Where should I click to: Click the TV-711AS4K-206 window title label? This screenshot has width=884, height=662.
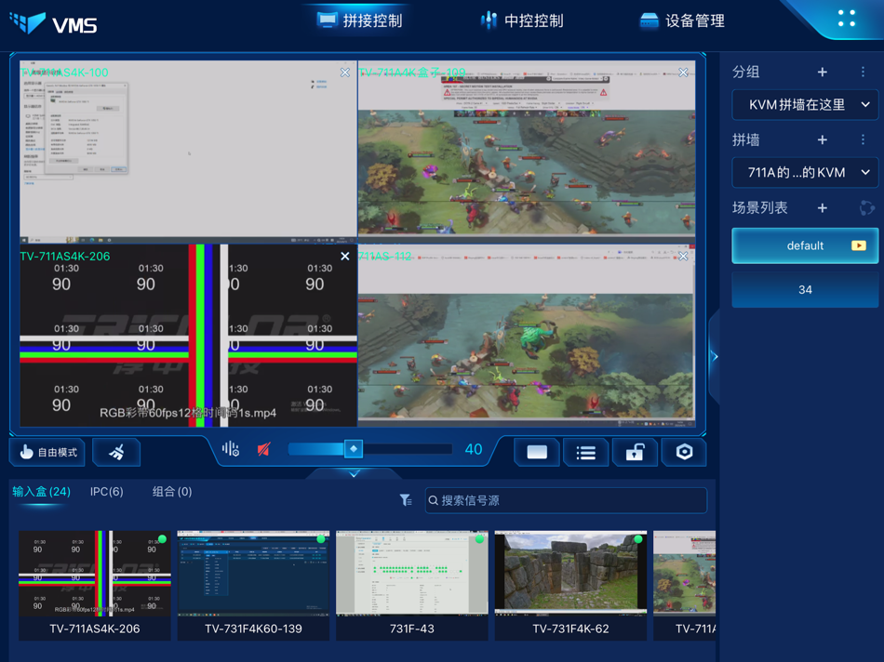coord(65,257)
